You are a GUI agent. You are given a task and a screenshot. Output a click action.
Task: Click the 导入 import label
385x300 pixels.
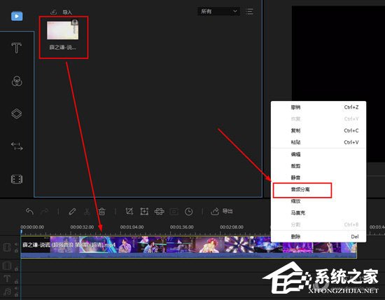pos(67,12)
